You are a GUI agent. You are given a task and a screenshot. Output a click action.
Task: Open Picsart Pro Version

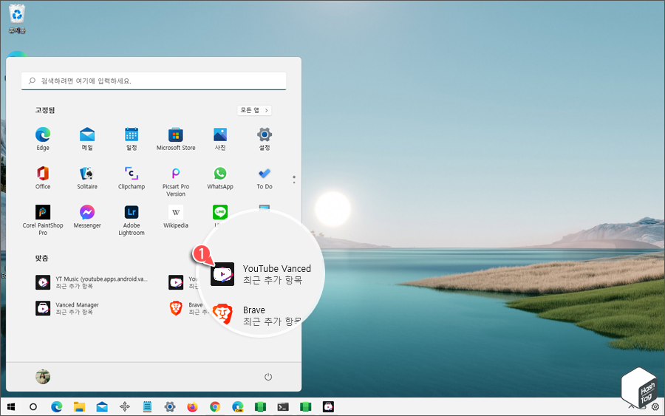tap(176, 181)
